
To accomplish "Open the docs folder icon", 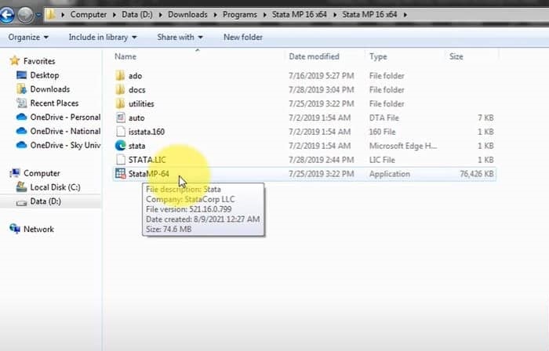I will pos(120,90).
